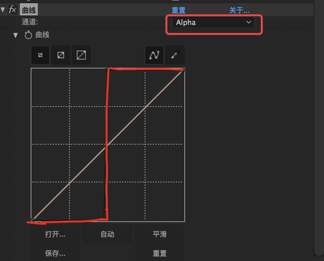Click the bottom-left curve endpoint

coord(33,220)
